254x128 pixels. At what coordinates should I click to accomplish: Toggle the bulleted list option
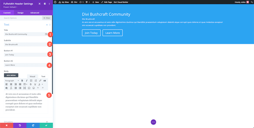tap(31, 81)
